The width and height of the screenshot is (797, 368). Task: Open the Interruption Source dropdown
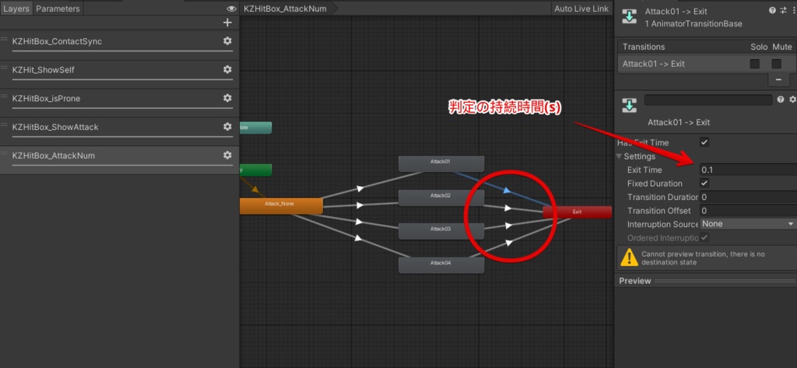[x=748, y=223]
